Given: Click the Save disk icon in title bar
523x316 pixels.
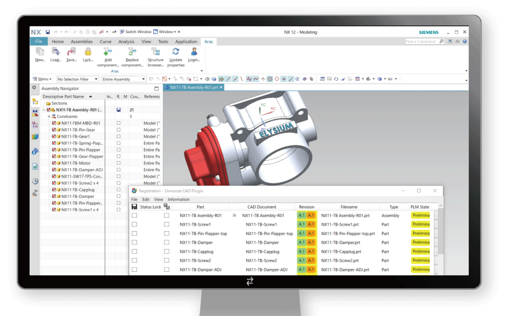Looking at the screenshot, I should tap(48, 32).
